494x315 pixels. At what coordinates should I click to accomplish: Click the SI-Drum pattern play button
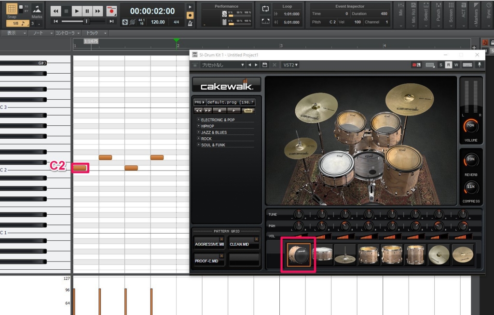233,110
